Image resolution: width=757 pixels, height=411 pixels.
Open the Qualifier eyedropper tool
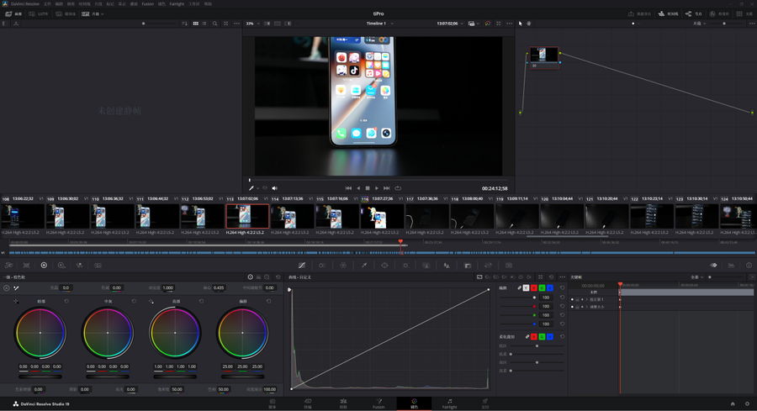[364, 266]
